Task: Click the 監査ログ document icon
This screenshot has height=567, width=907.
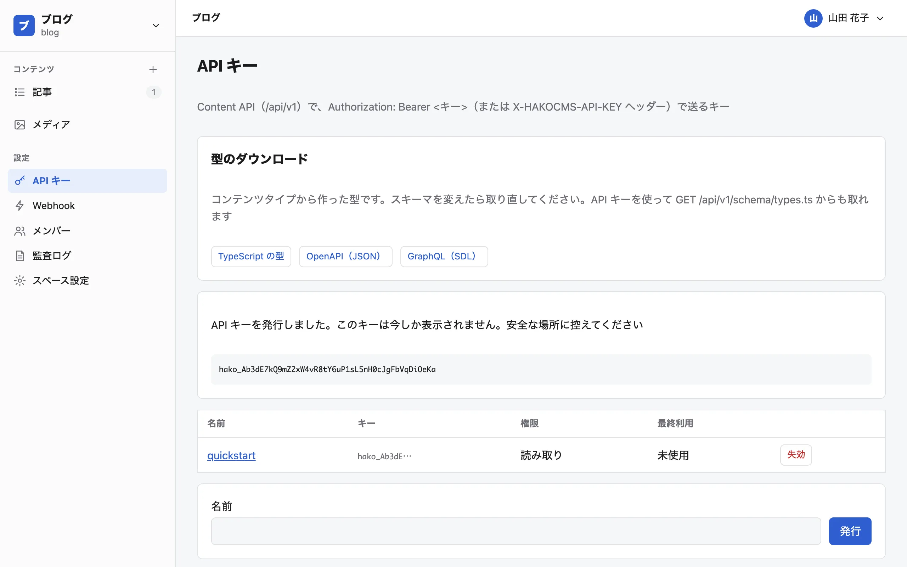Action: (19, 256)
